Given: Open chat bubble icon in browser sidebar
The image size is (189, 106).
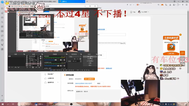Looking at the screenshot, I should pyautogui.click(x=2, y=36).
